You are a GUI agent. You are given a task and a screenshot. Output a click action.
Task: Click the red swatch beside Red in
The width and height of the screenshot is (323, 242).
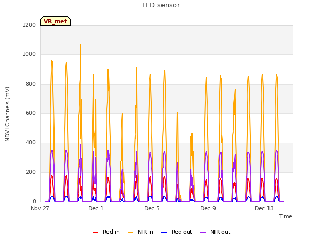pyautogui.click(x=95, y=233)
